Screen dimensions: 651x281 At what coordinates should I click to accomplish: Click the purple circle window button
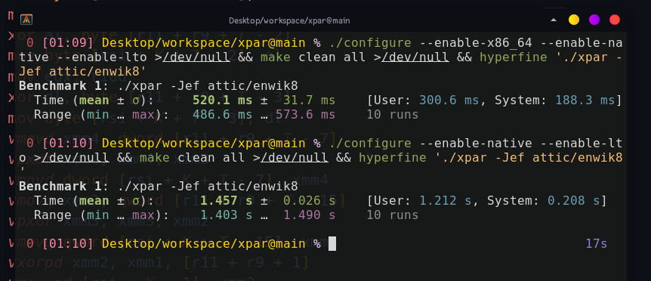click(594, 20)
